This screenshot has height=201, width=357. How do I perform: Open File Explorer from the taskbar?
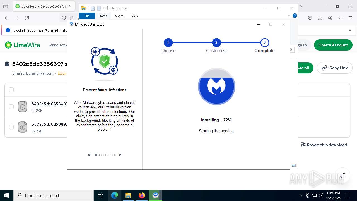128,195
